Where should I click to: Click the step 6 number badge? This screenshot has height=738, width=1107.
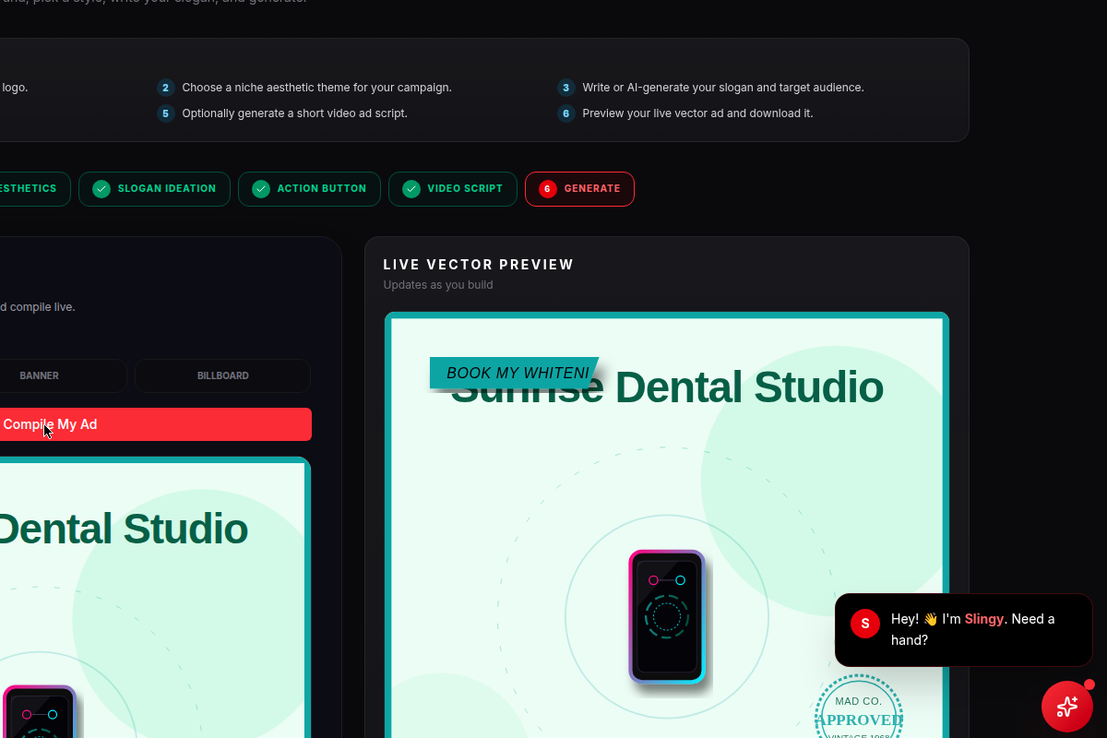tap(565, 113)
